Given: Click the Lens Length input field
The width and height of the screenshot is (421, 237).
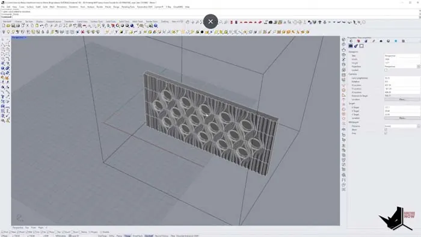Looking at the screenshot, I should tap(402, 78).
